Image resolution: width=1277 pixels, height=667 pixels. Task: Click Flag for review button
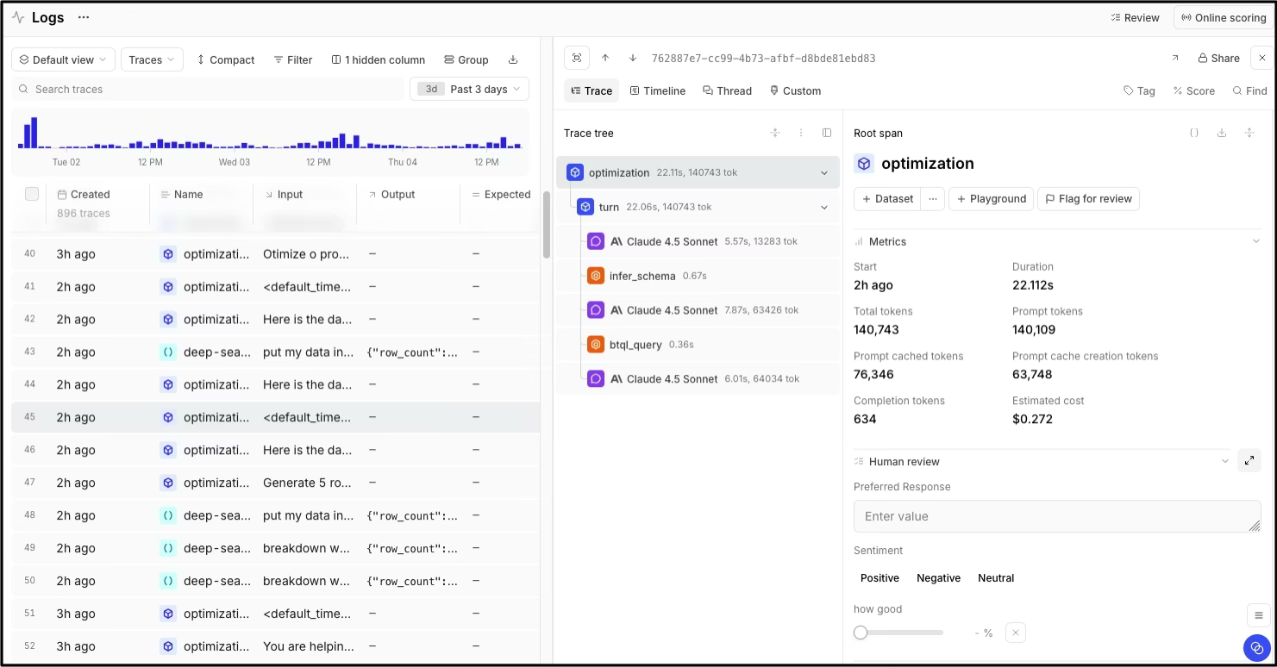[1088, 198]
